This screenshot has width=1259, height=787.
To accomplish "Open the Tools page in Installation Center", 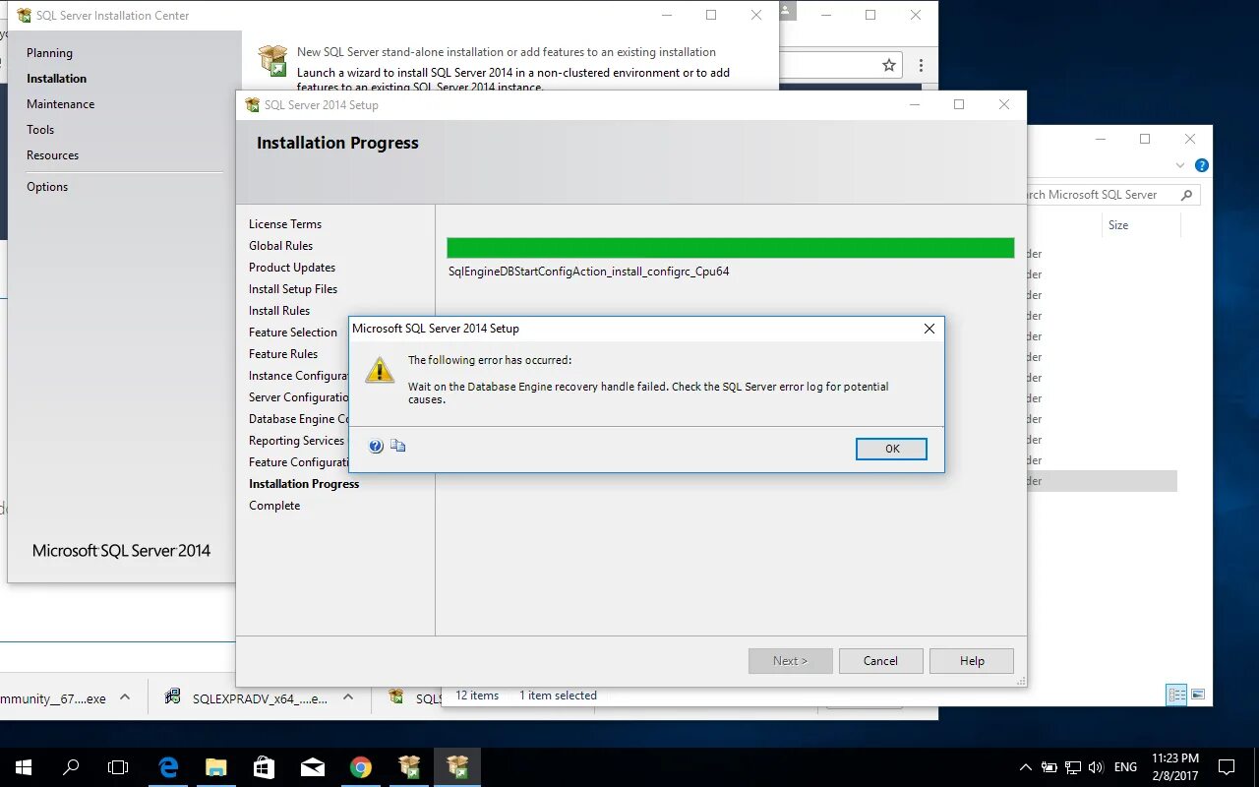I will point(40,130).
